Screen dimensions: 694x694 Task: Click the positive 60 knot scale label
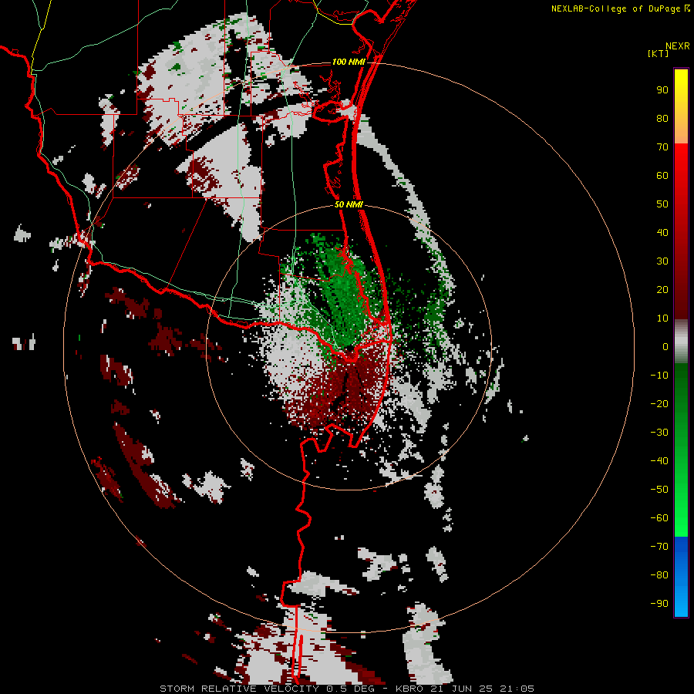point(662,176)
